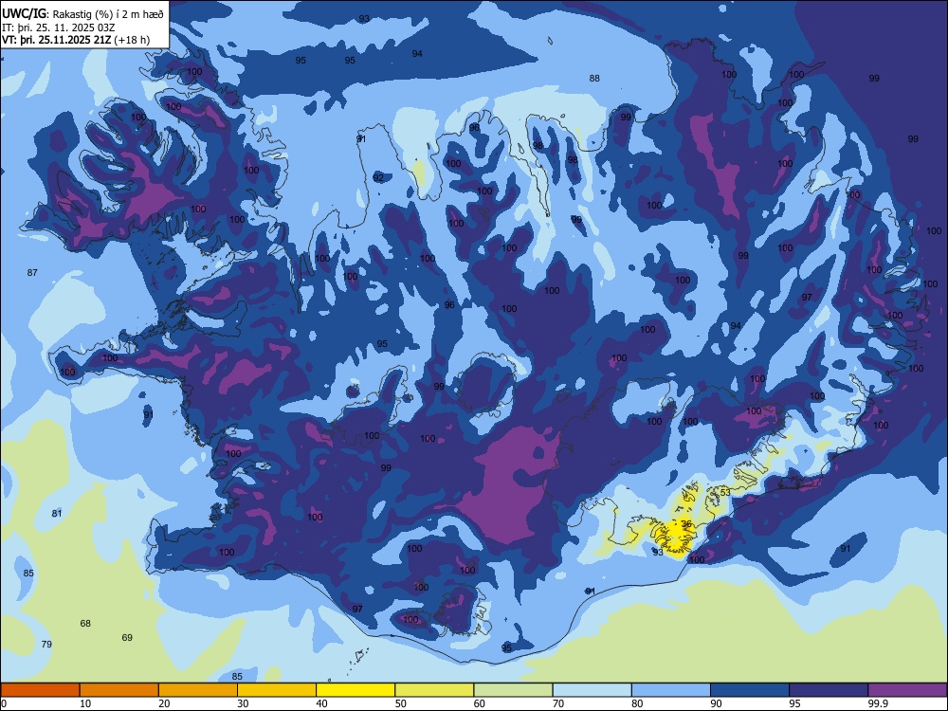Image resolution: width=948 pixels, height=711 pixels.
Task: Click the humidity value 88 on the map
Action: coord(594,78)
